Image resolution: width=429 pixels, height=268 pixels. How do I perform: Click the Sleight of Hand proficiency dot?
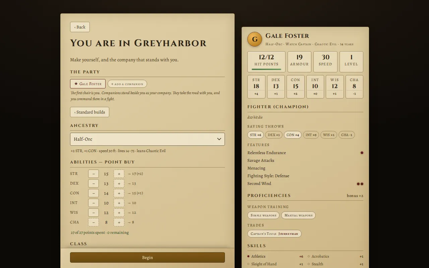[248, 264]
